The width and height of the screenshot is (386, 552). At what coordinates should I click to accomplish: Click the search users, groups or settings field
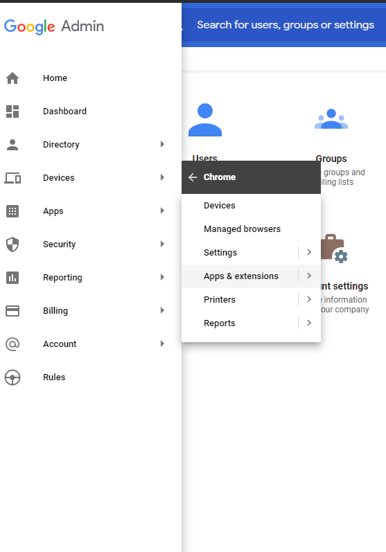286,26
